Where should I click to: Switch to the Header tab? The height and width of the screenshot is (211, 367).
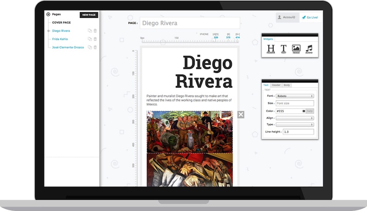click(276, 85)
